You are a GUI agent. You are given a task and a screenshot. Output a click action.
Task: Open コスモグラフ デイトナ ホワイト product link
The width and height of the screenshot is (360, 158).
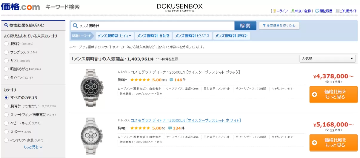(x=186, y=120)
